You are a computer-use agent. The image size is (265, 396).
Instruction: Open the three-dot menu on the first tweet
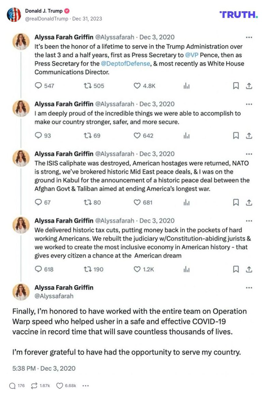pyautogui.click(x=249, y=37)
